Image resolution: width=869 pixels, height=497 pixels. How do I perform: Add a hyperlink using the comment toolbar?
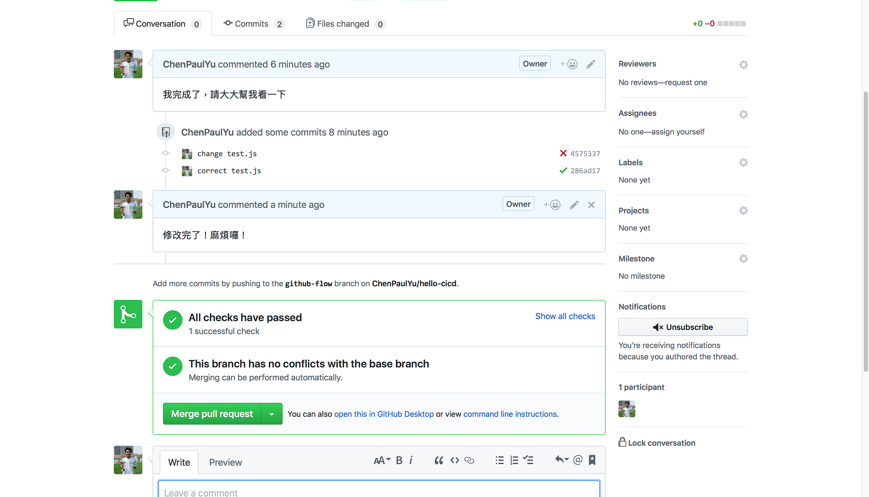point(469,460)
